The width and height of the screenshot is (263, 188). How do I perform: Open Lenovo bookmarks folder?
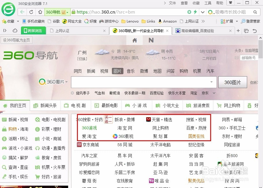(130, 21)
